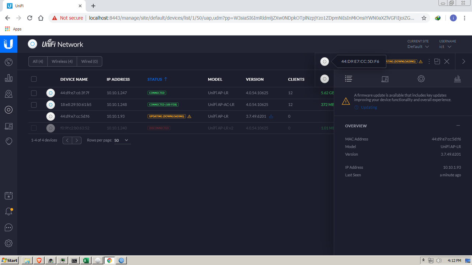This screenshot has height=265, width=472.
Task: Open the Config gear tab in device panel
Action: [421, 79]
